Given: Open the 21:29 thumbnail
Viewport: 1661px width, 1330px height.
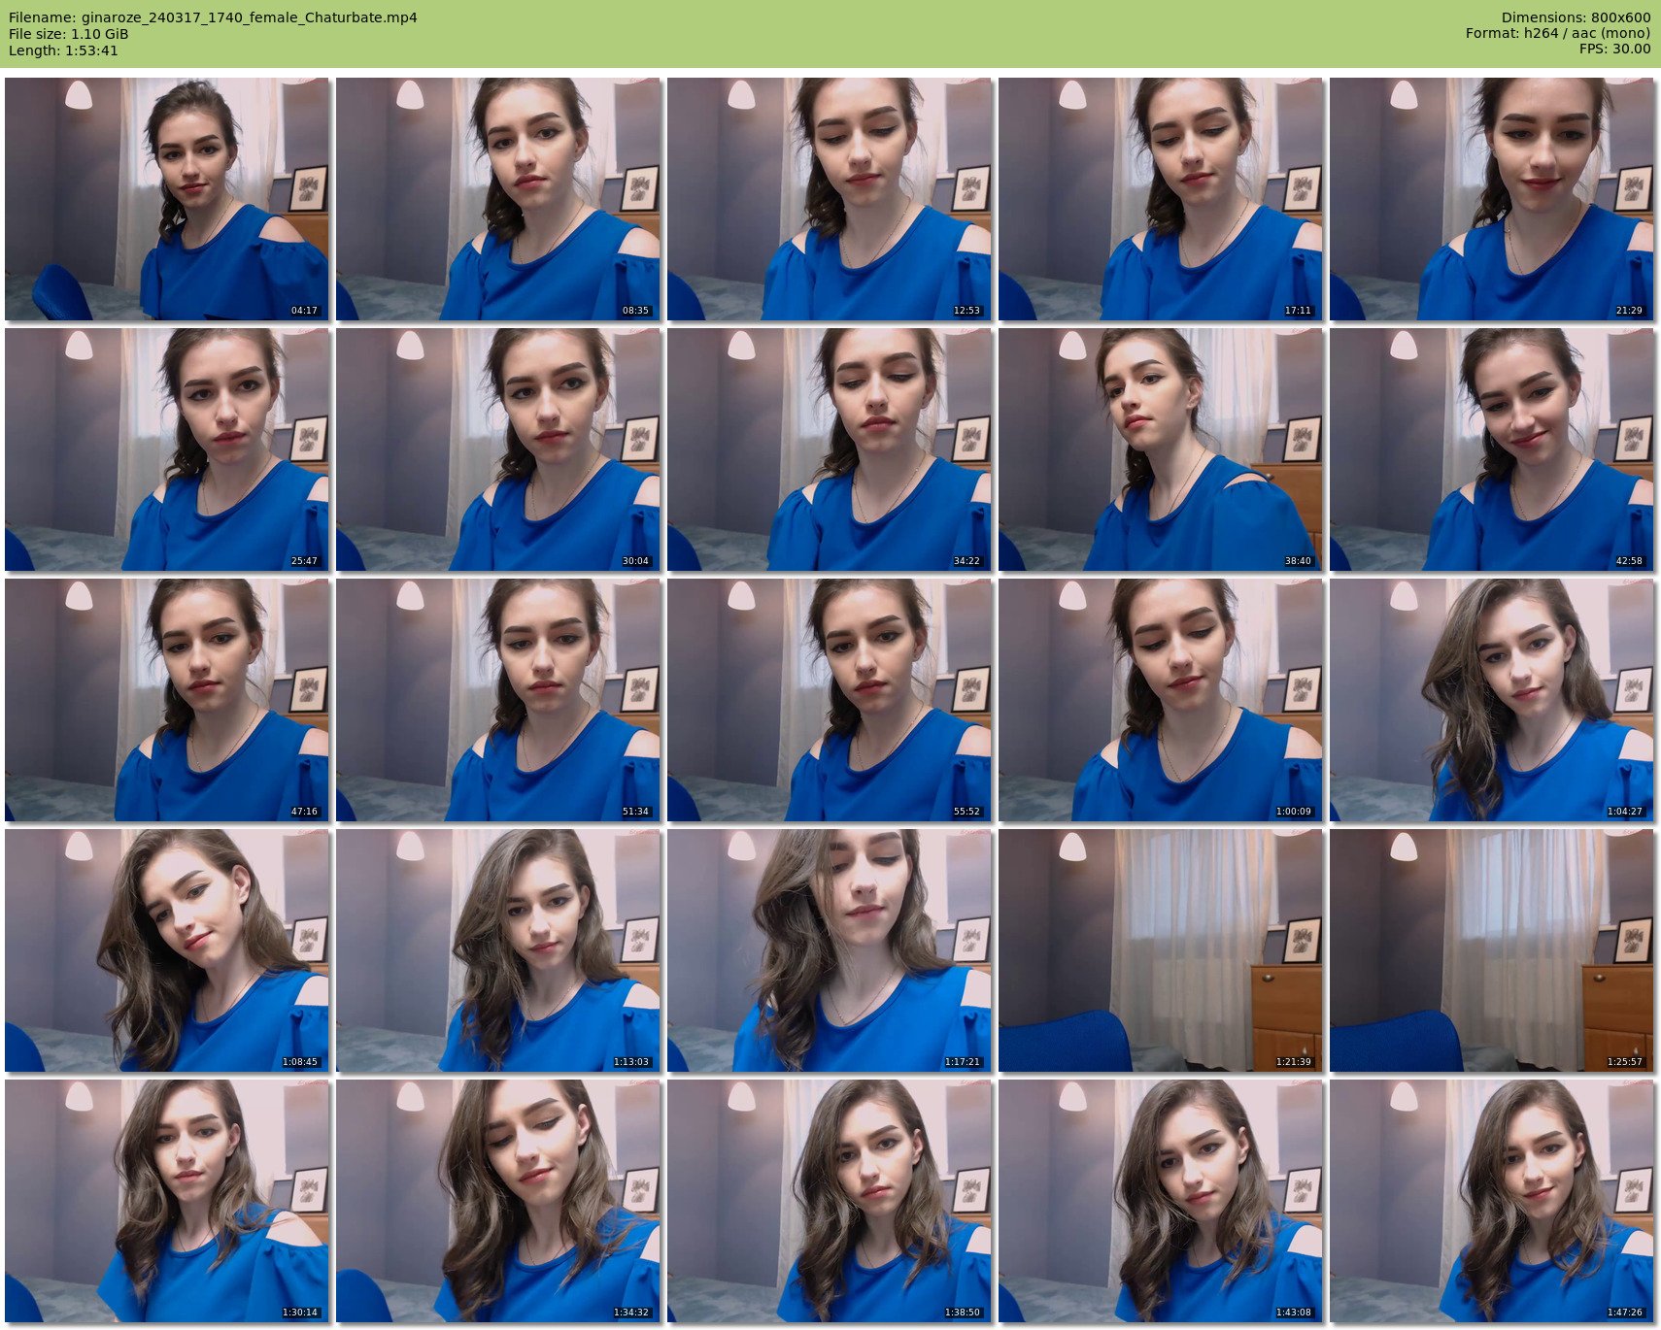Looking at the screenshot, I should pyautogui.click(x=1492, y=199).
